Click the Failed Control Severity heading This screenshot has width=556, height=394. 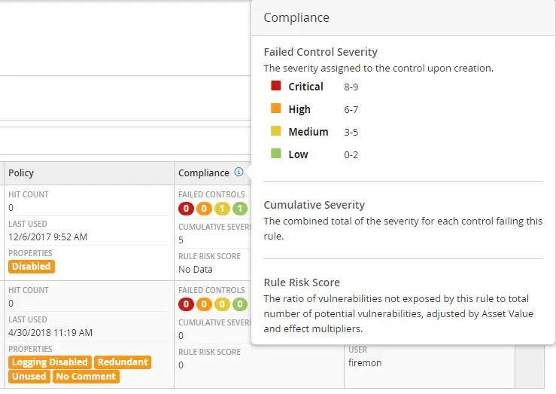point(321,52)
